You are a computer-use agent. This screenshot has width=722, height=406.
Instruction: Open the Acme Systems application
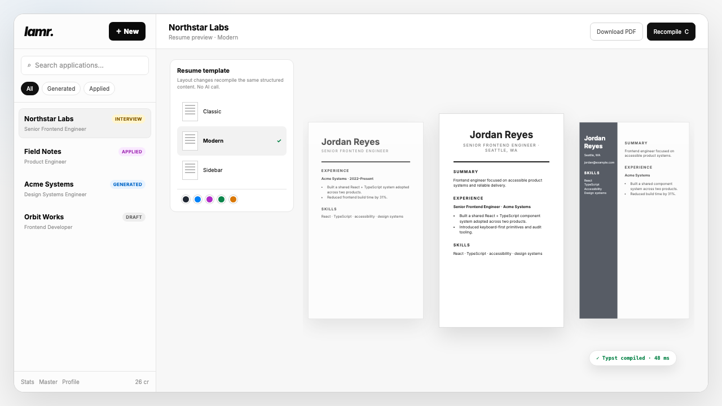(85, 188)
